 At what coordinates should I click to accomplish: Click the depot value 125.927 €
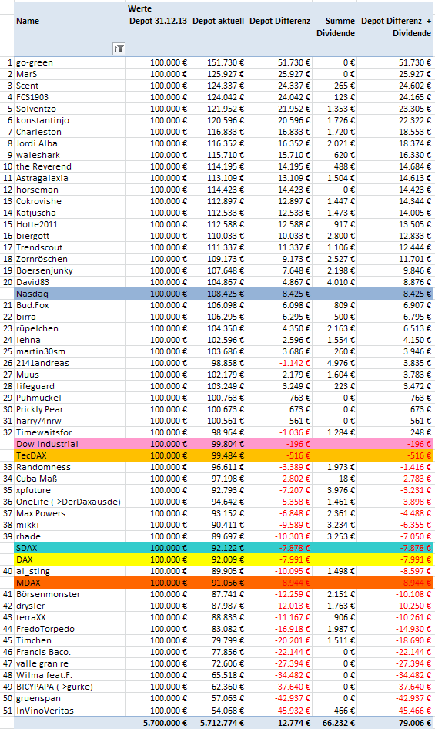[226, 74]
